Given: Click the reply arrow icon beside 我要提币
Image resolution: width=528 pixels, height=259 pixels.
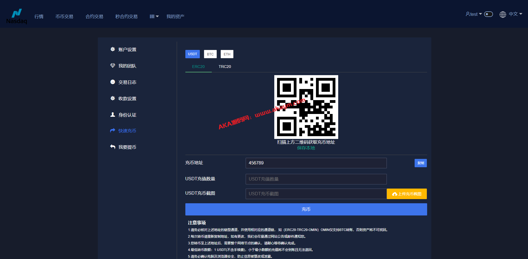Looking at the screenshot, I should (113, 147).
